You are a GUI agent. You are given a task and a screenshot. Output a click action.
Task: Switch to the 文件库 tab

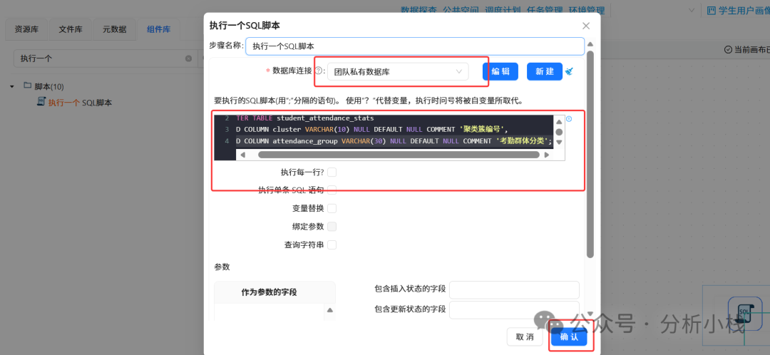(71, 29)
